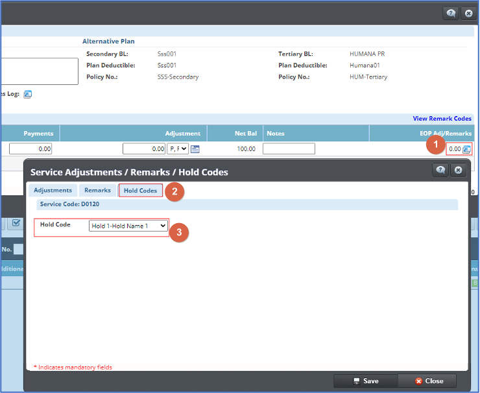Click the Close button in dialog footer

pos(429,381)
